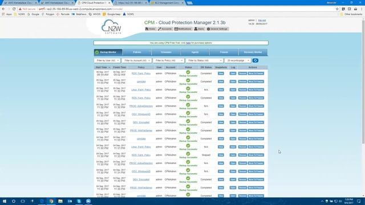Viewport: 365px width, 205px height.
Task: Click Recover on the 05 Sep cpmdata row
Action: click(x=242, y=81)
